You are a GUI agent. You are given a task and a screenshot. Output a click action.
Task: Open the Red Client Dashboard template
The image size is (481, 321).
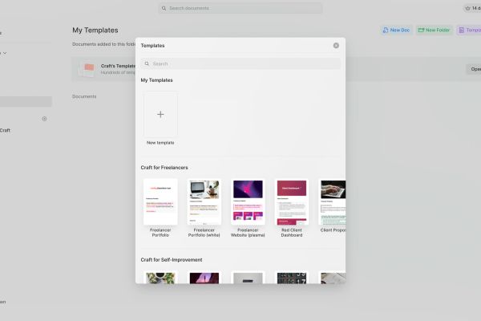click(292, 201)
